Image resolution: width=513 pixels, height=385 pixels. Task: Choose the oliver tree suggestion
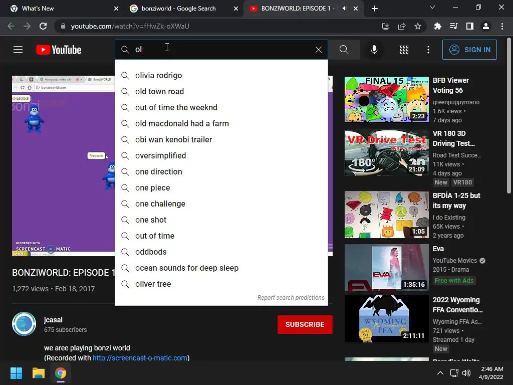click(221, 284)
